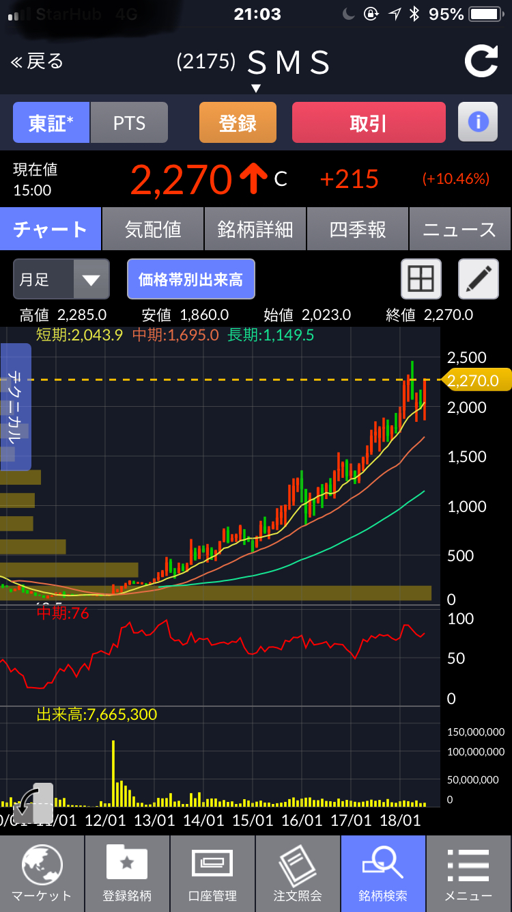Open the blue info icon

(477, 122)
